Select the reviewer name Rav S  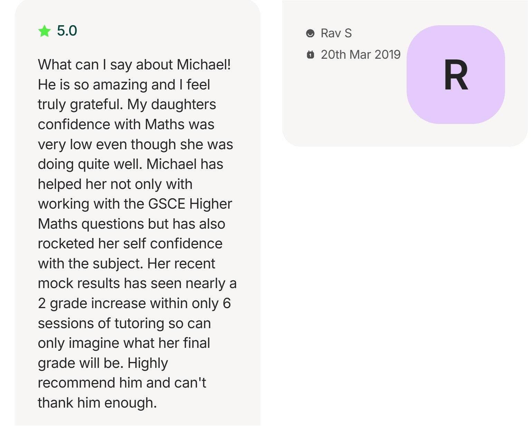(336, 34)
